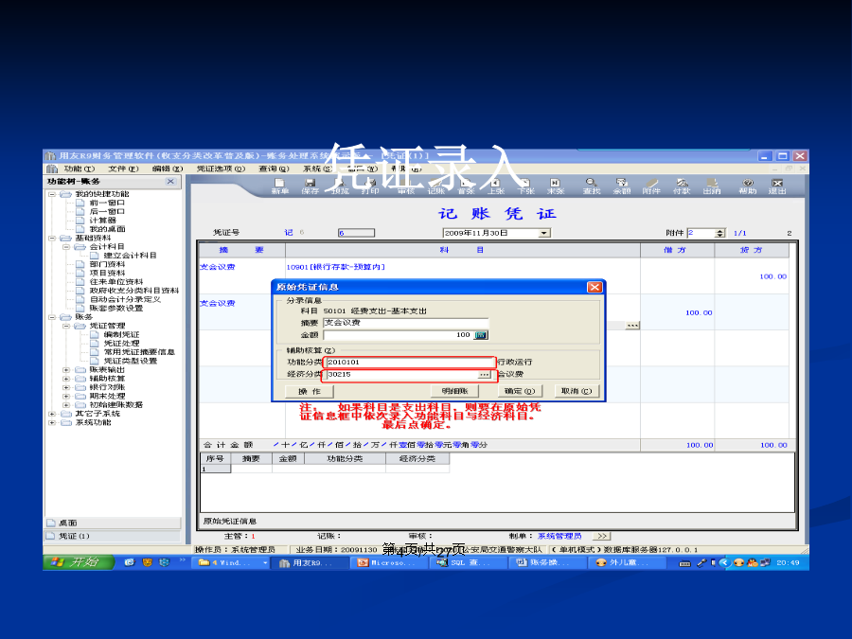852x639 pixels.
Task: Click ellipsis lookup button in 经济分类 field
Action: point(484,375)
